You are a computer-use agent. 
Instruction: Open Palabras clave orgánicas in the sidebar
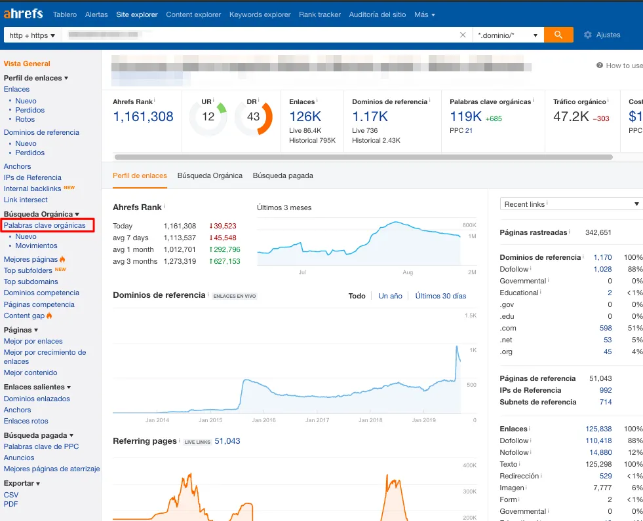tap(45, 225)
